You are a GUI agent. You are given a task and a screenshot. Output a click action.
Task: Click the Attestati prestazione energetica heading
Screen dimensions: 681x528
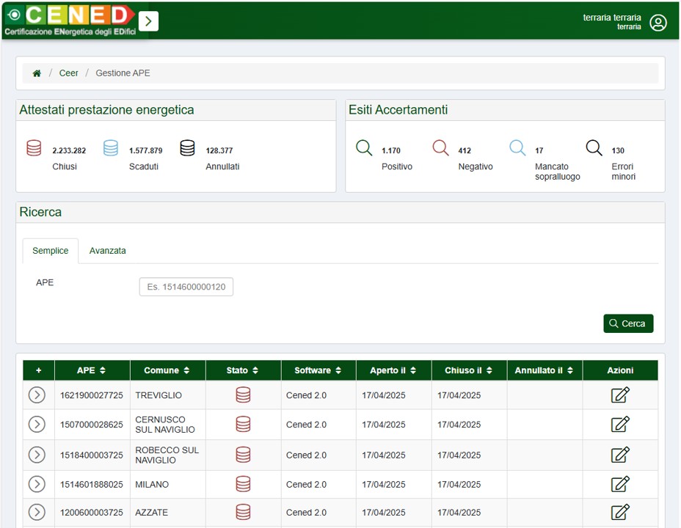tap(106, 110)
